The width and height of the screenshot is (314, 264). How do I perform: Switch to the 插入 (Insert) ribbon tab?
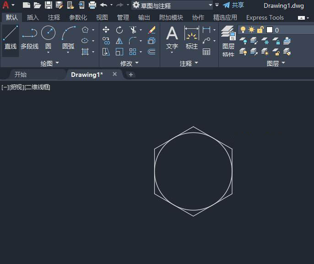coord(33,17)
